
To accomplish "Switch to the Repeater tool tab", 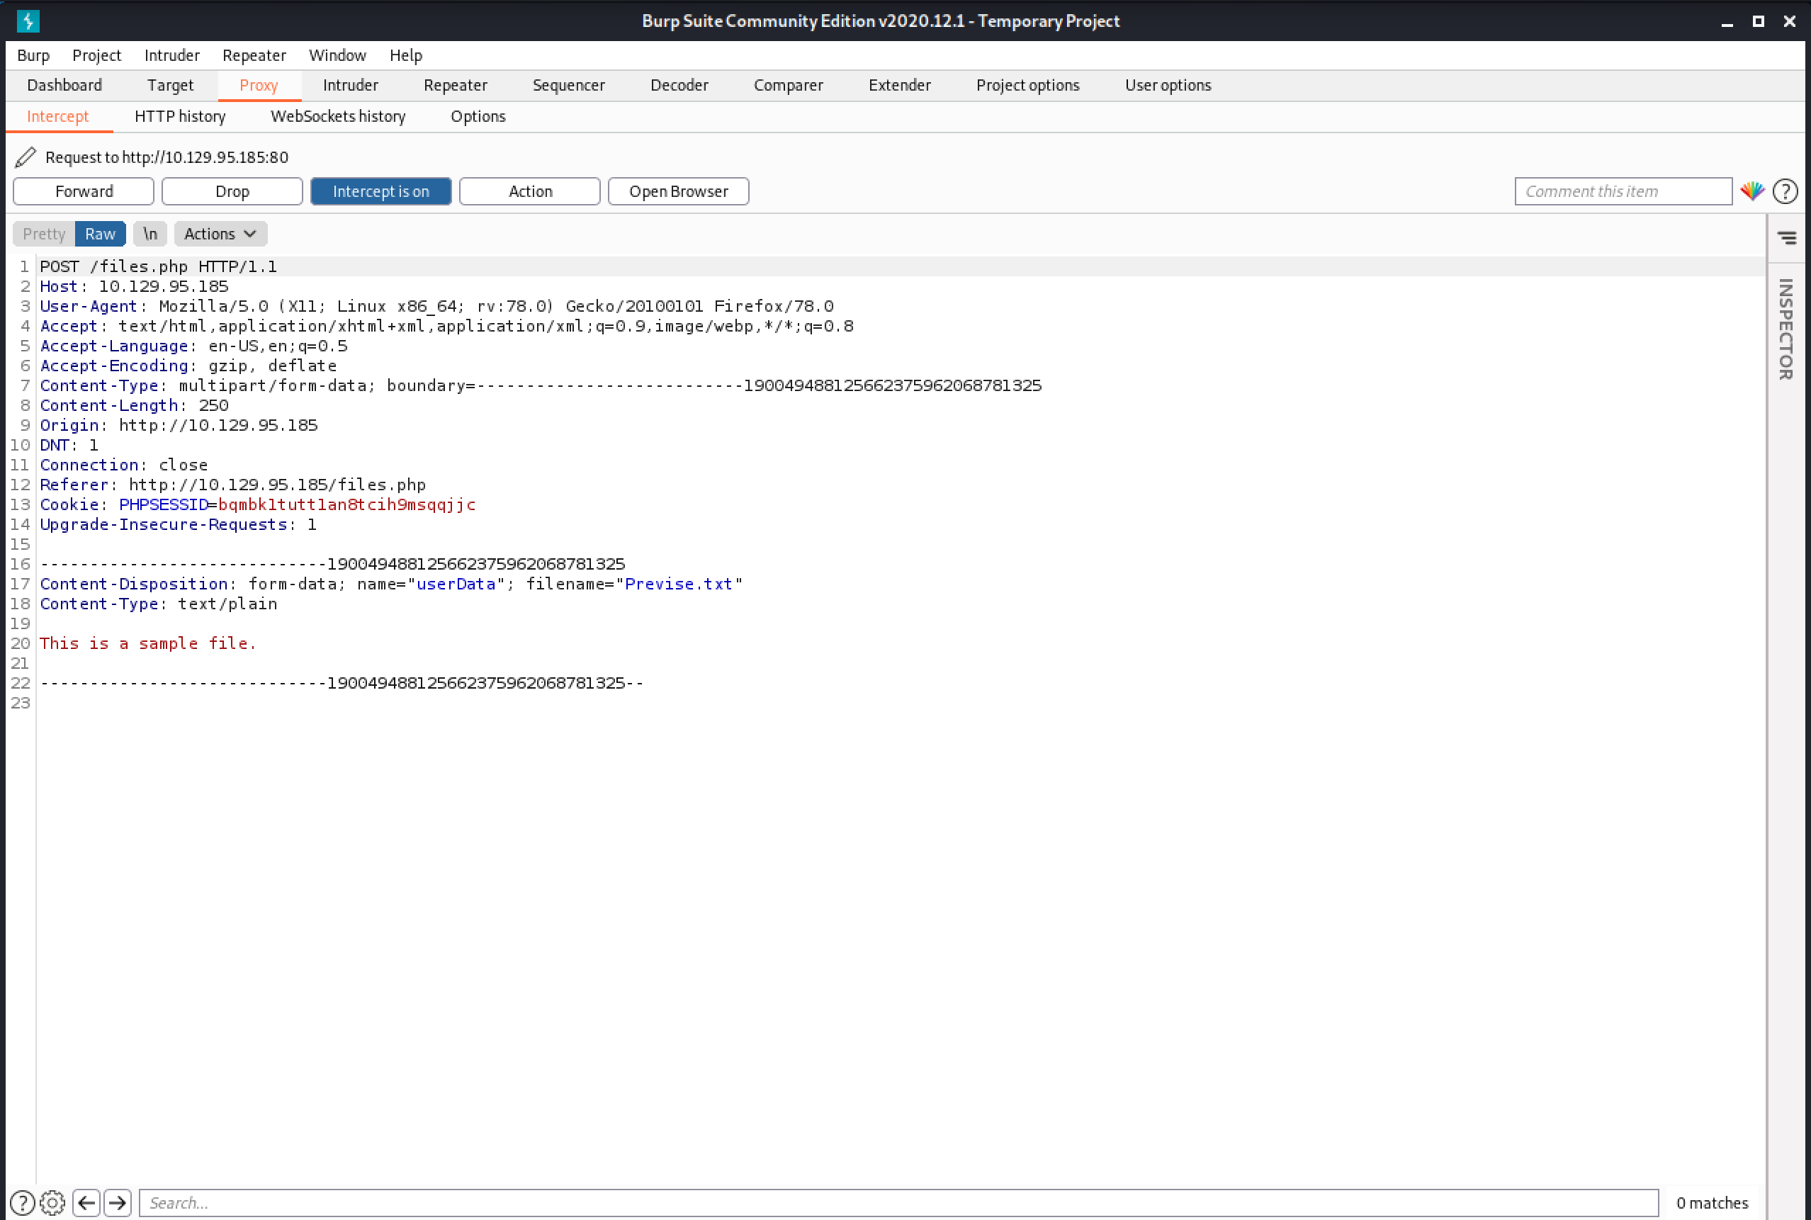I will click(456, 85).
